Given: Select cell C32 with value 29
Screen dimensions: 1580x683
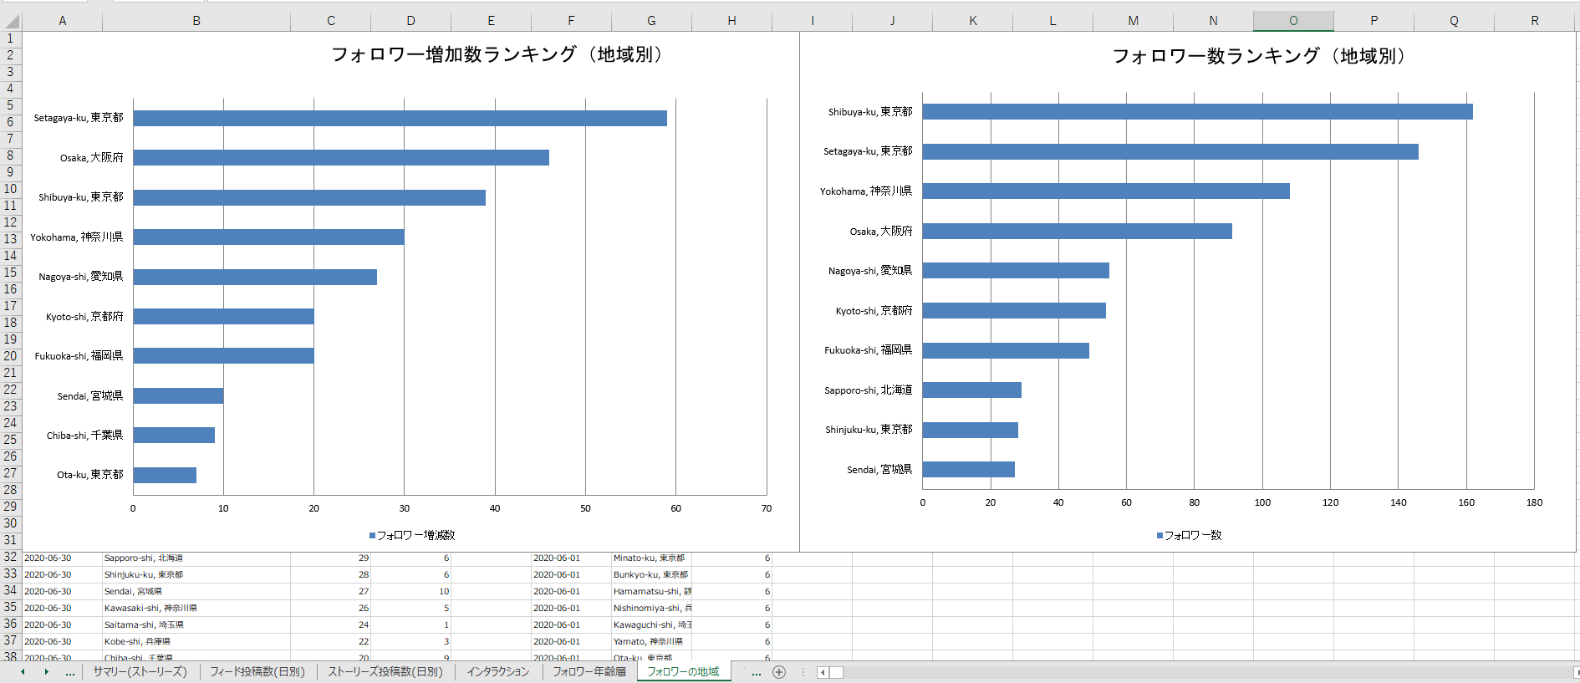Looking at the screenshot, I should [331, 558].
